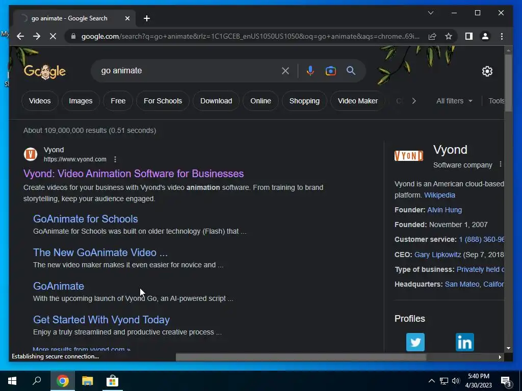Open the Privately held business type link
The width and height of the screenshot is (522, 391).
(x=480, y=269)
